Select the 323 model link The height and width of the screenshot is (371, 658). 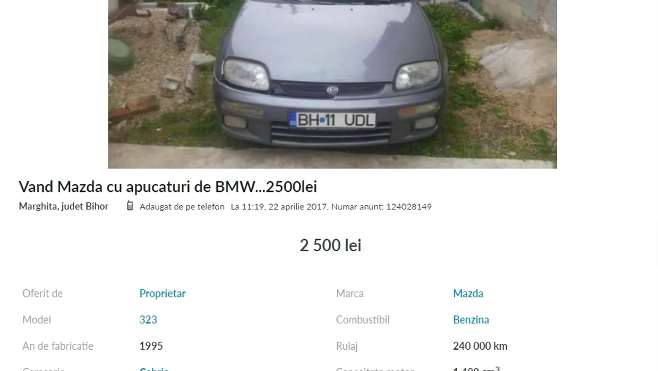tap(148, 320)
